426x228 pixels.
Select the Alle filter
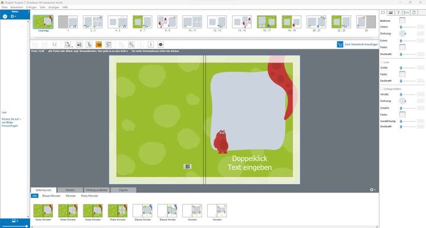(34, 196)
